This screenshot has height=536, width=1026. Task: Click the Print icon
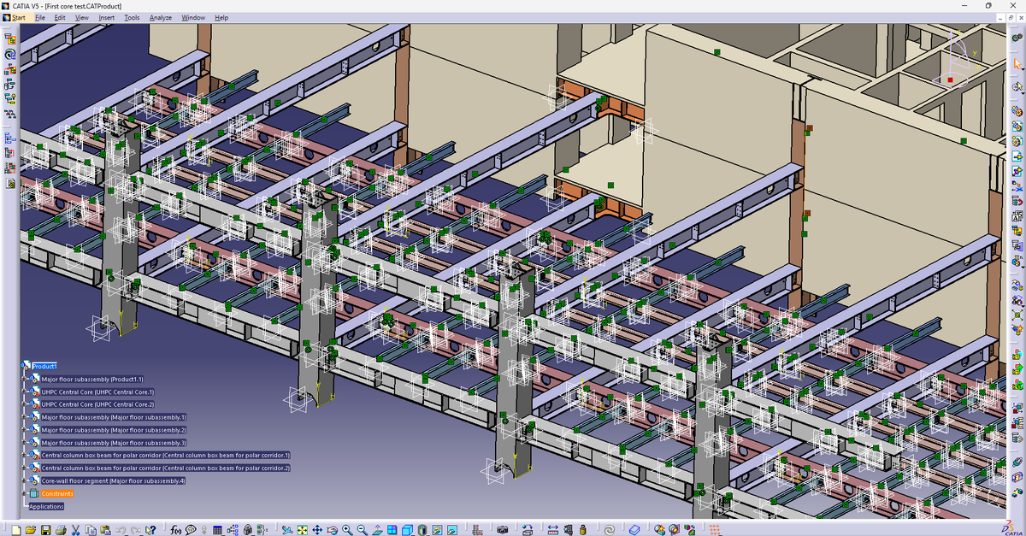[x=61, y=529]
